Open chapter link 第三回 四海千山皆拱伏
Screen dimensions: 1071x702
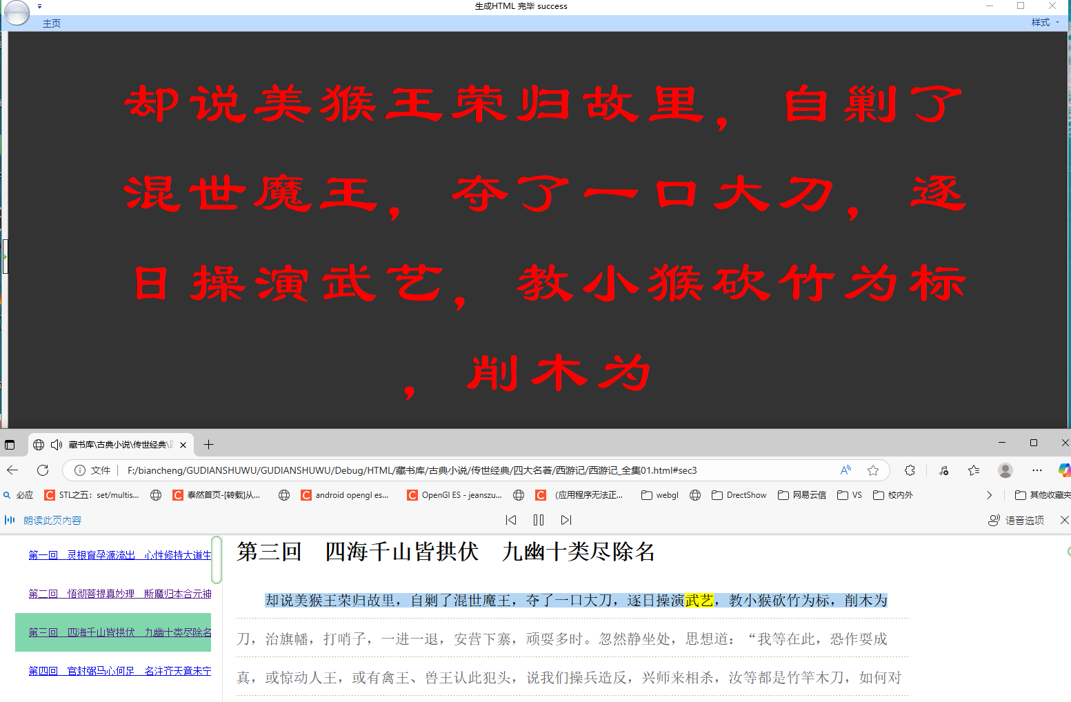[120, 632]
